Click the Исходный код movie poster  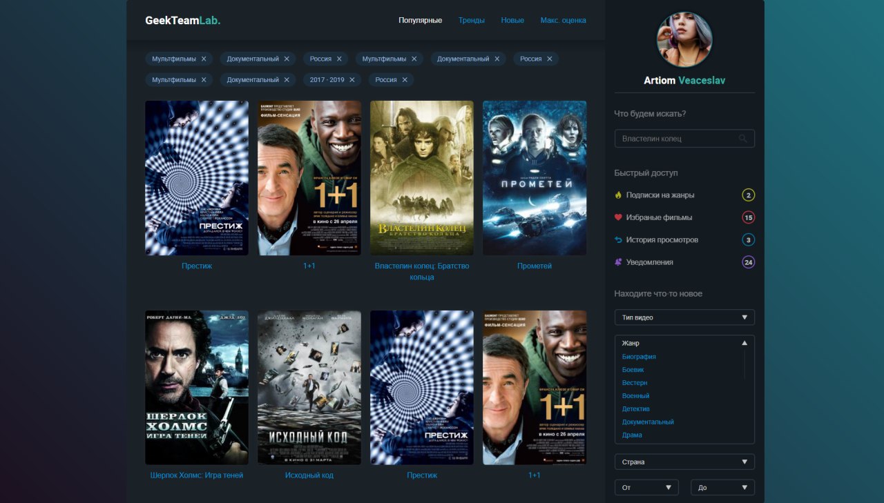point(309,388)
